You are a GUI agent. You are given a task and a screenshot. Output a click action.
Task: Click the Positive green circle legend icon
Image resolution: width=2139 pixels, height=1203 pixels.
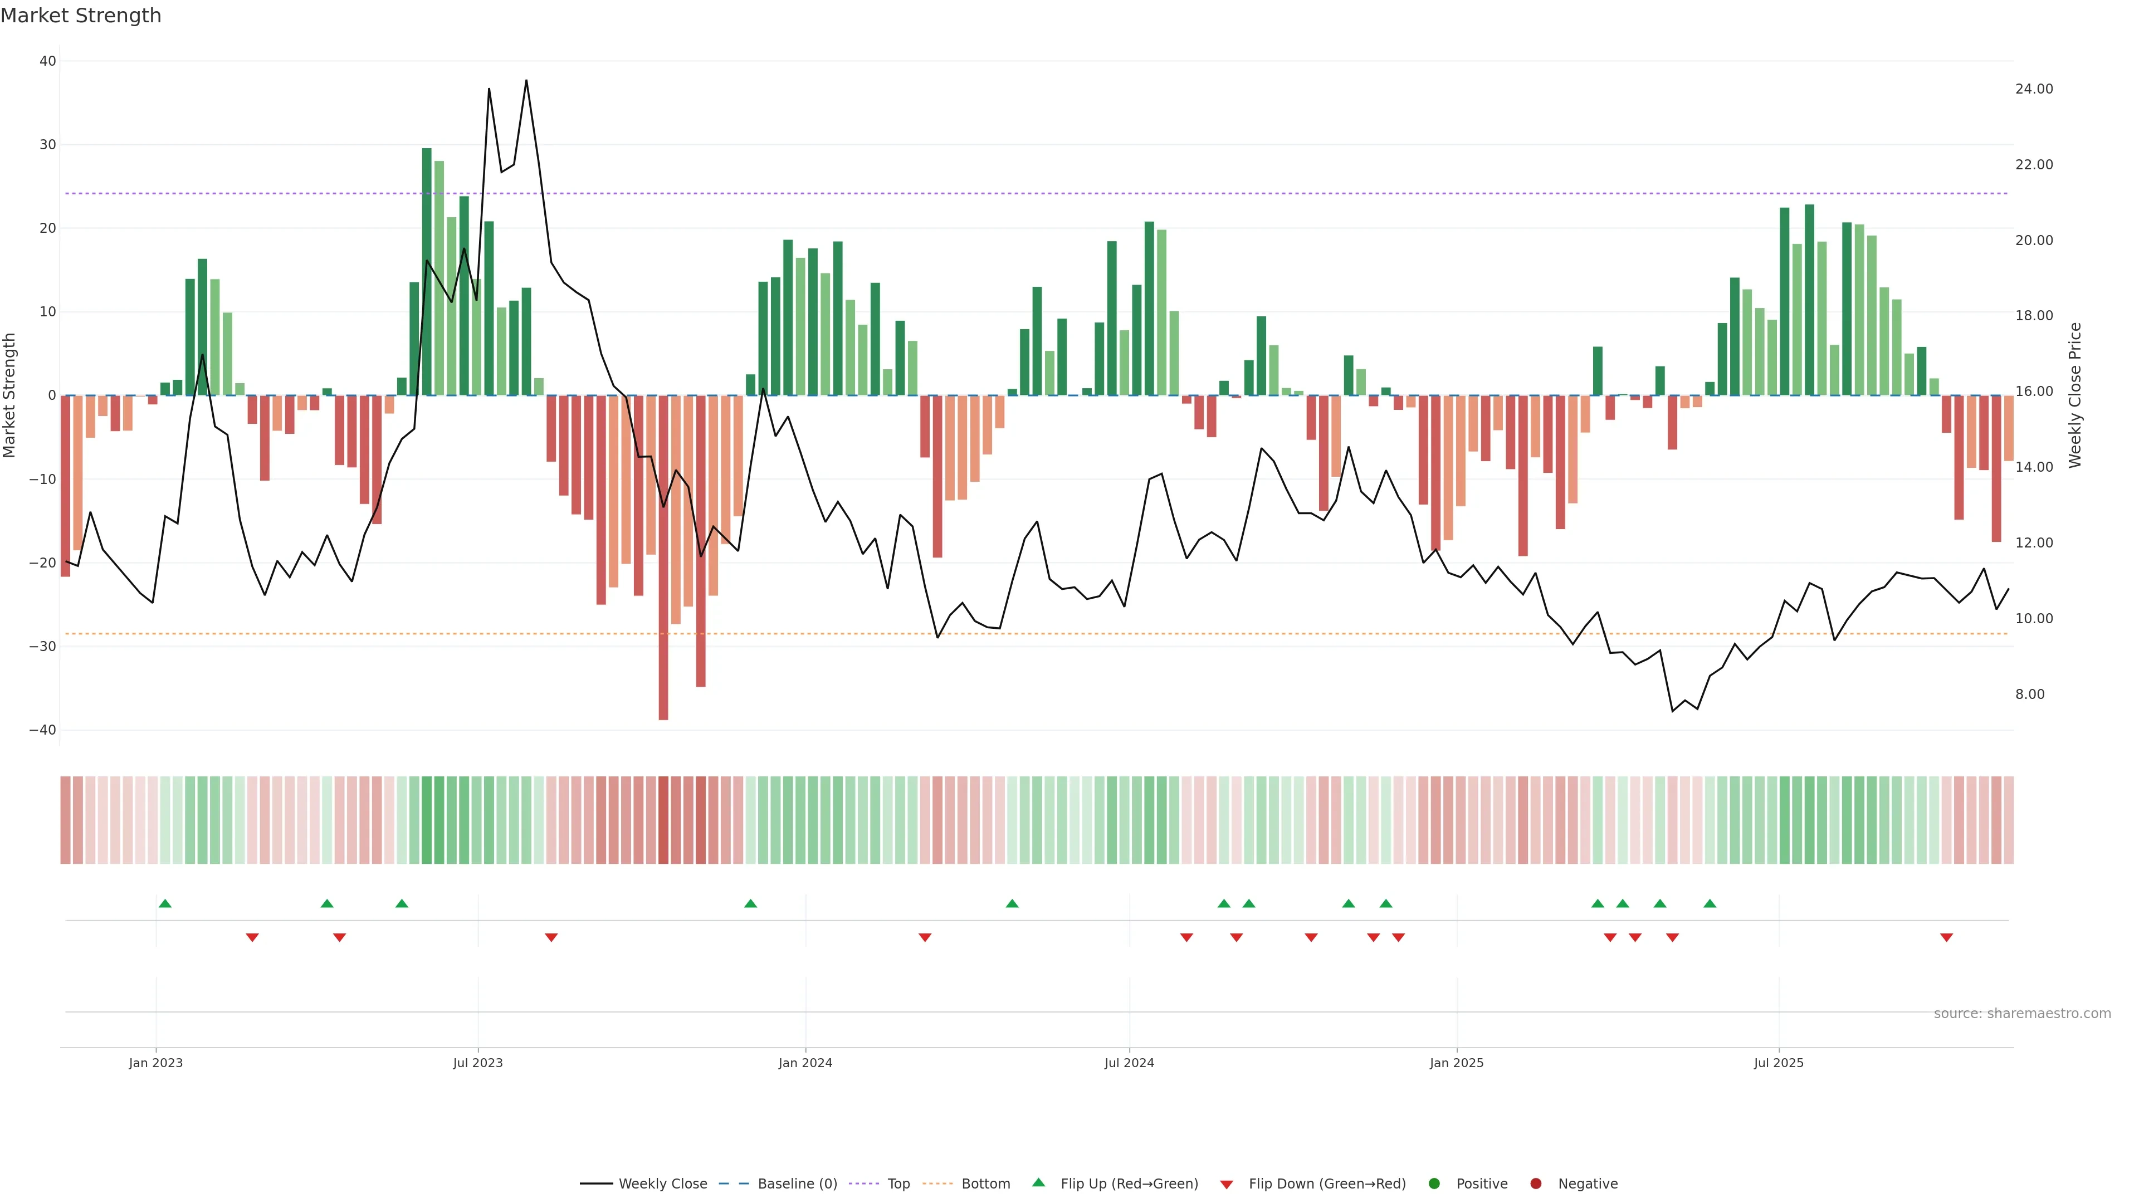point(1434,1184)
